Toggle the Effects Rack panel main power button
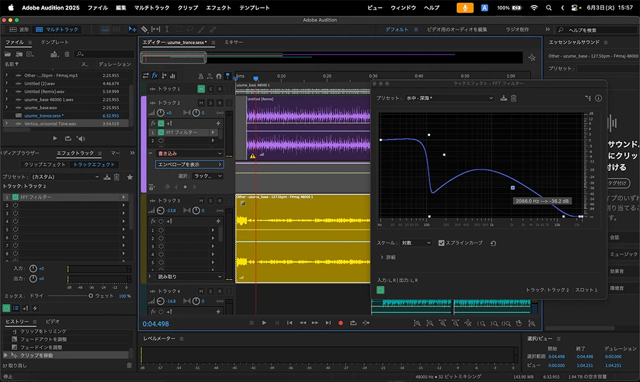The width and height of the screenshot is (640, 382). pos(6,308)
